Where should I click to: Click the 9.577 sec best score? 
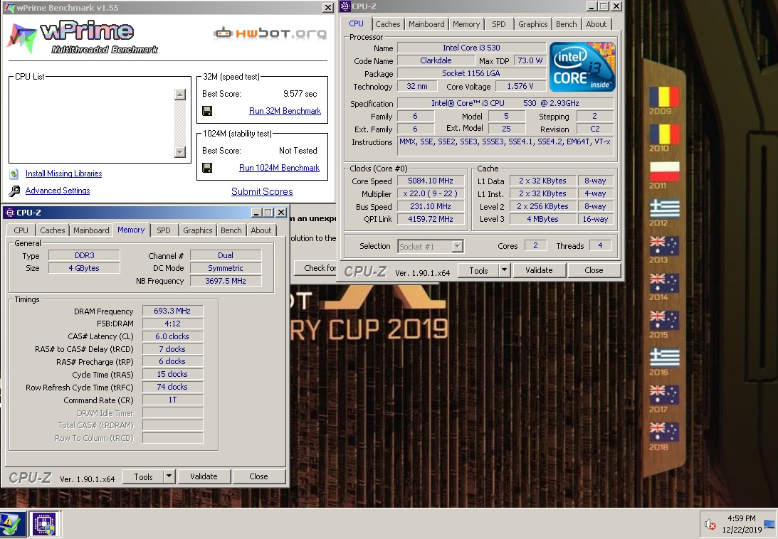pyautogui.click(x=300, y=94)
